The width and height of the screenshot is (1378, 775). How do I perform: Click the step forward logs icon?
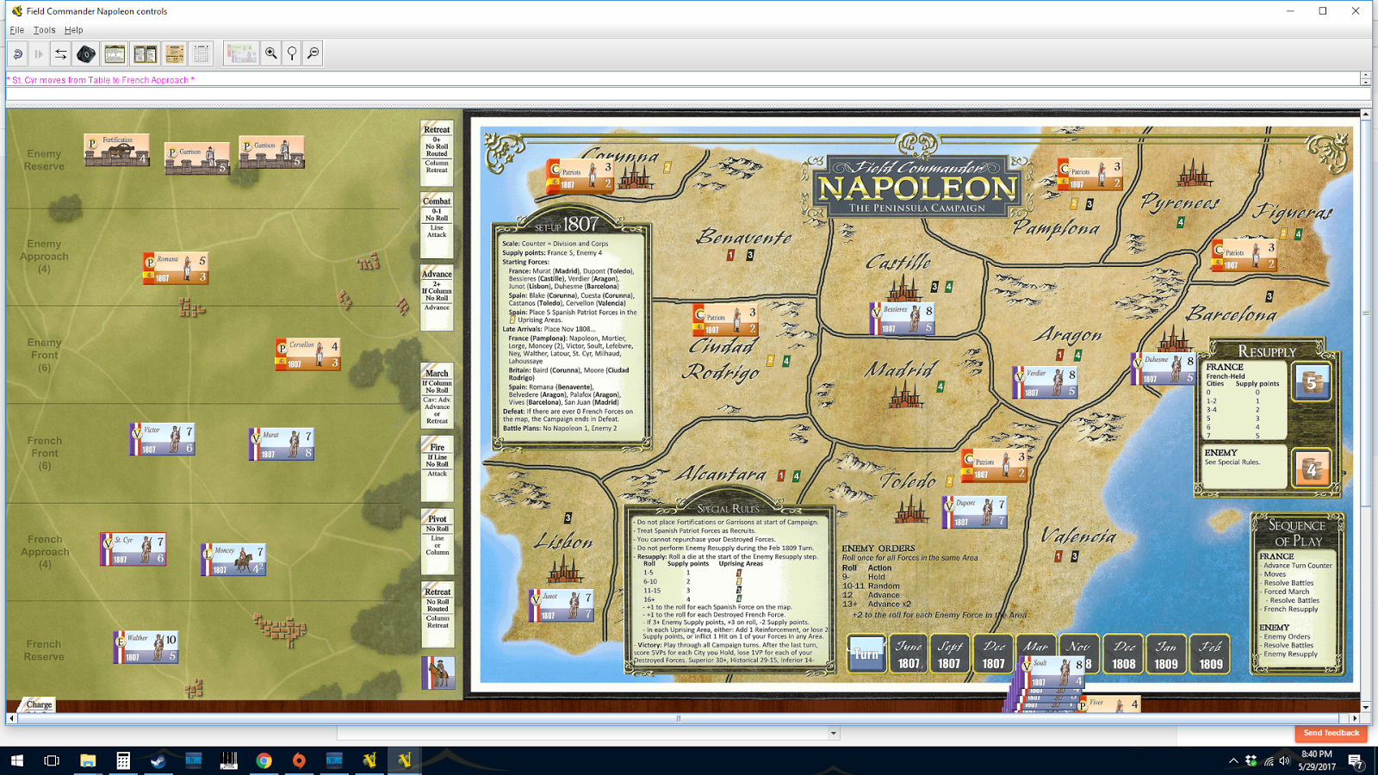click(x=38, y=53)
